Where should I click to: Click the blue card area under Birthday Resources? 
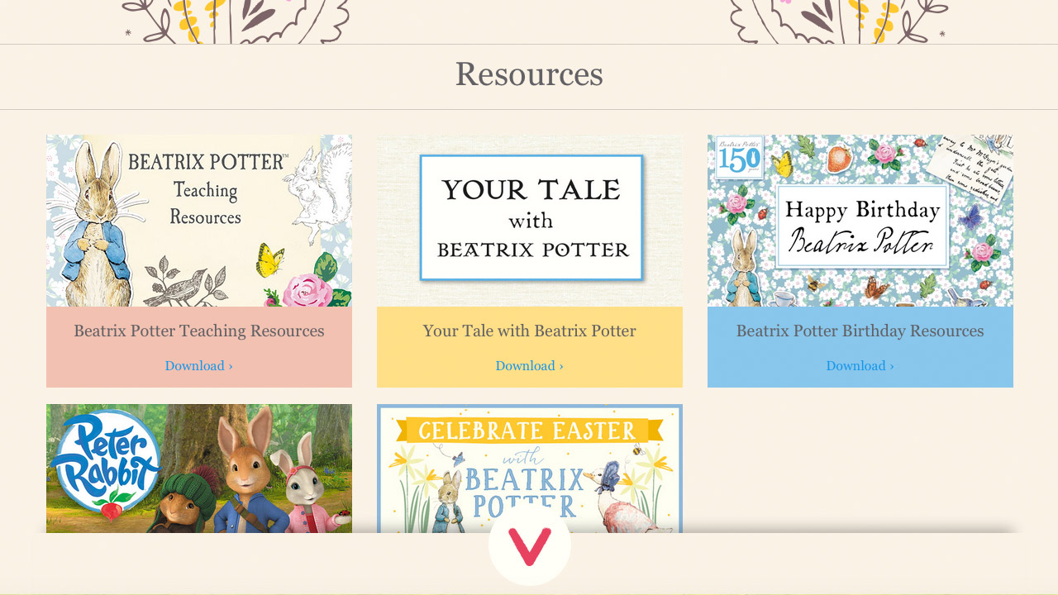coord(860,347)
